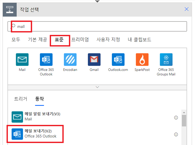Choose the SparkPost connector

[142, 60]
